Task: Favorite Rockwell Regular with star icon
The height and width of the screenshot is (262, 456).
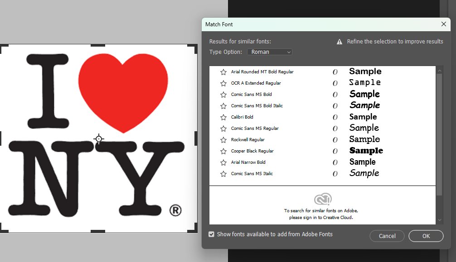Action: click(223, 140)
